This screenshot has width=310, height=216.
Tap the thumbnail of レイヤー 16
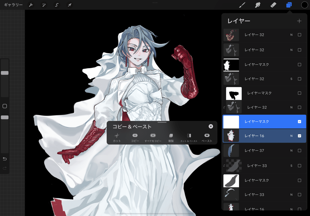click(x=231, y=135)
